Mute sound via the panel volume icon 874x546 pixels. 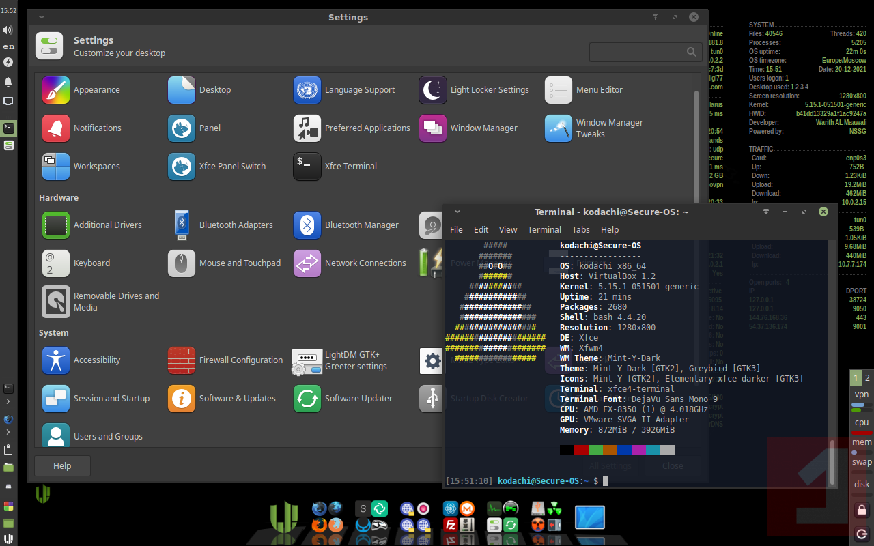point(8,30)
